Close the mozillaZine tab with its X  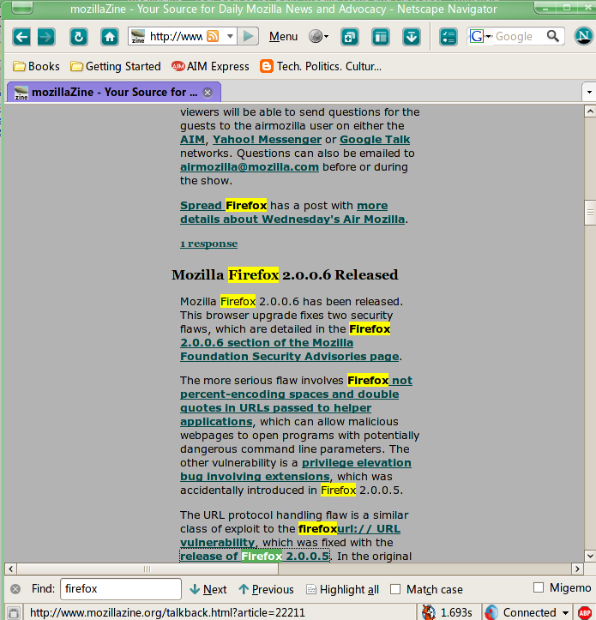208,93
